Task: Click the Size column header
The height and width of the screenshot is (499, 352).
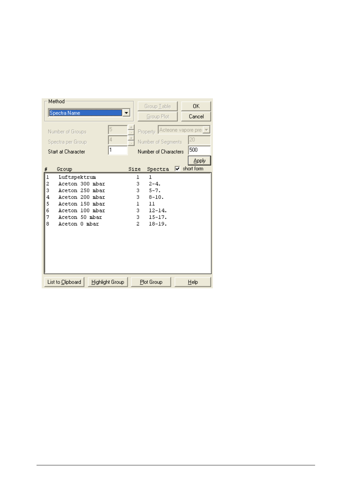Action: [135, 169]
